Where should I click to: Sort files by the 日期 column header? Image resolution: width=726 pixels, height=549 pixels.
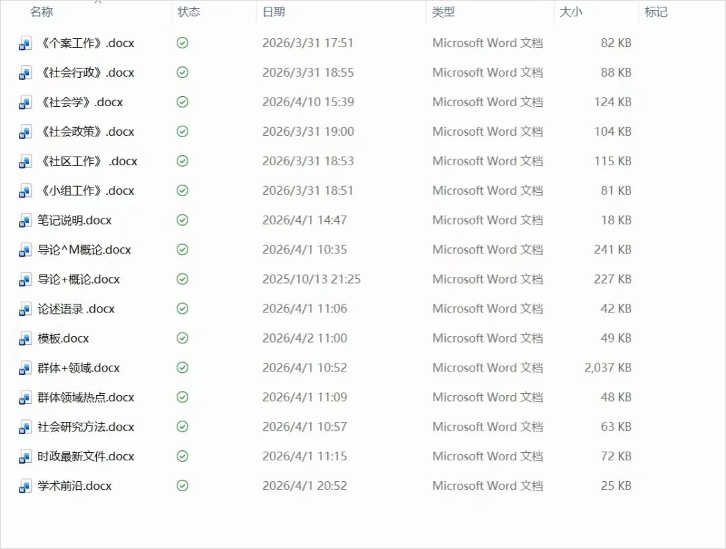point(274,12)
